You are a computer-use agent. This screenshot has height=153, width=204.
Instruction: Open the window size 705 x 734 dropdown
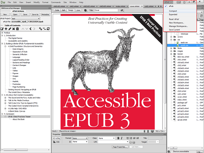click(160, 131)
